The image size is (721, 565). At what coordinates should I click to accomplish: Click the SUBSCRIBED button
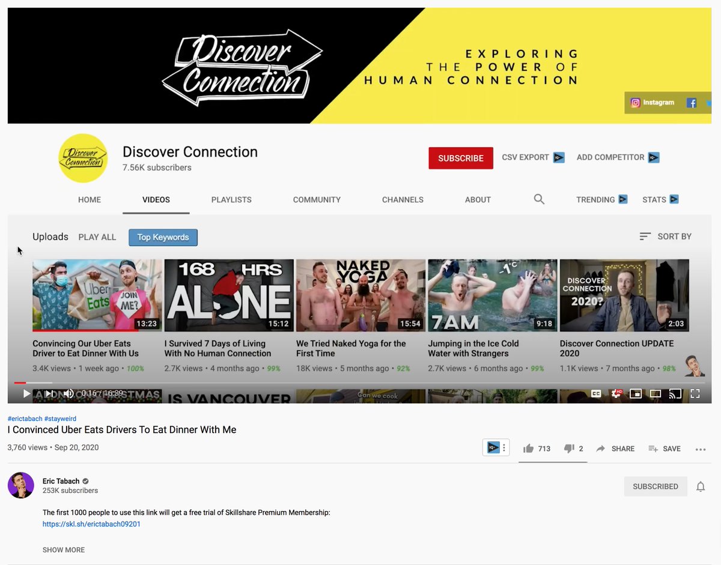[656, 486]
